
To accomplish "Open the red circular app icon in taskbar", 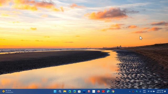I will tap(89, 91).
